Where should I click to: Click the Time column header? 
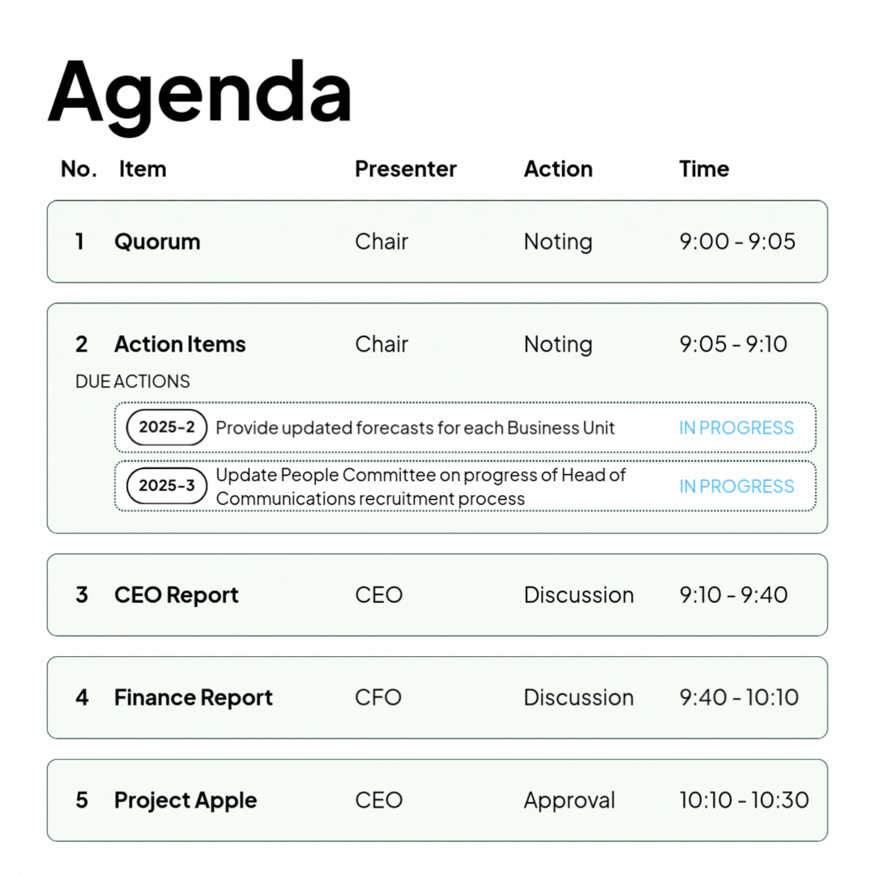[704, 169]
